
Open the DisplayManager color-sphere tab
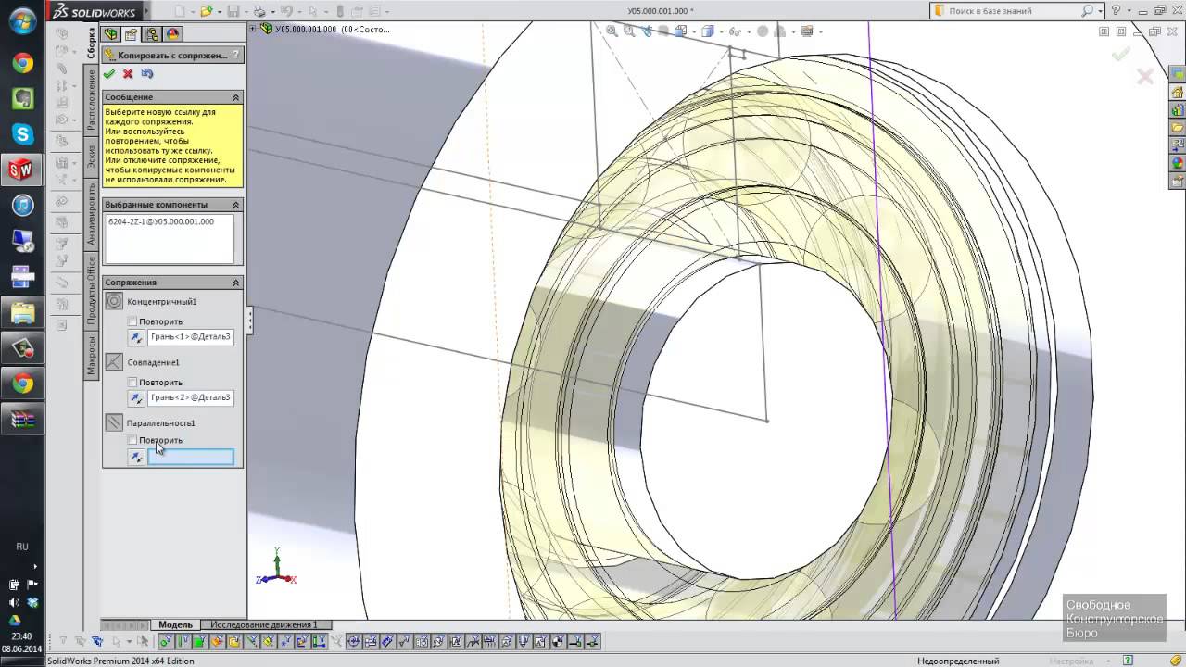point(172,34)
